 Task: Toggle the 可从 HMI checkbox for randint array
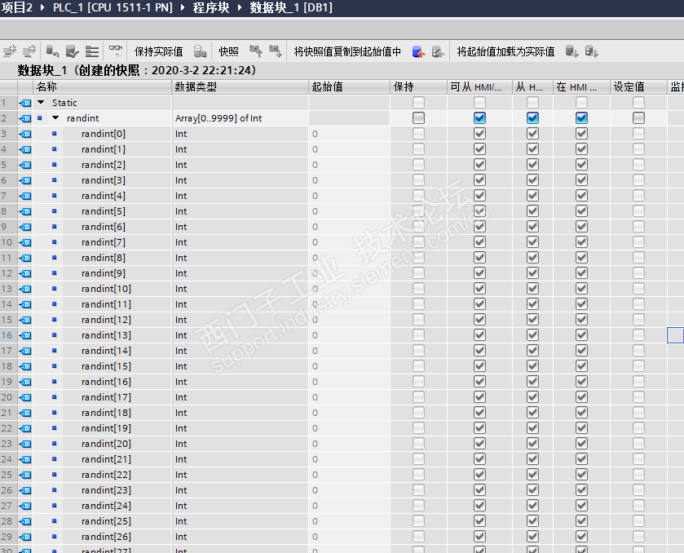click(479, 117)
